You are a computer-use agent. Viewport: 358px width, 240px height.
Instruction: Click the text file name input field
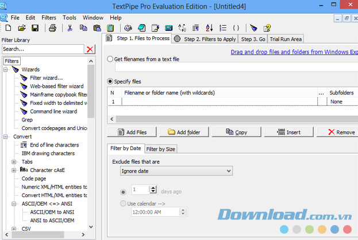[x=237, y=68]
